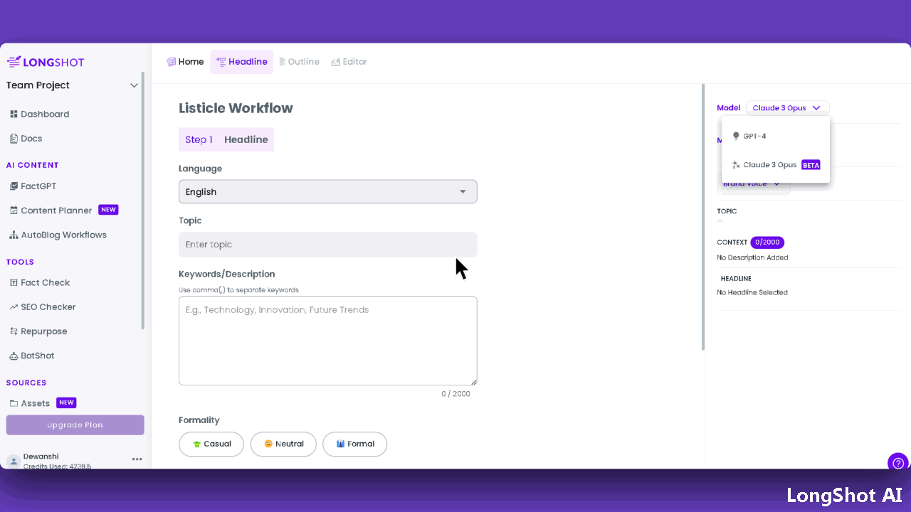The height and width of the screenshot is (512, 911).
Task: Choose Casual formality
Action: click(211, 444)
